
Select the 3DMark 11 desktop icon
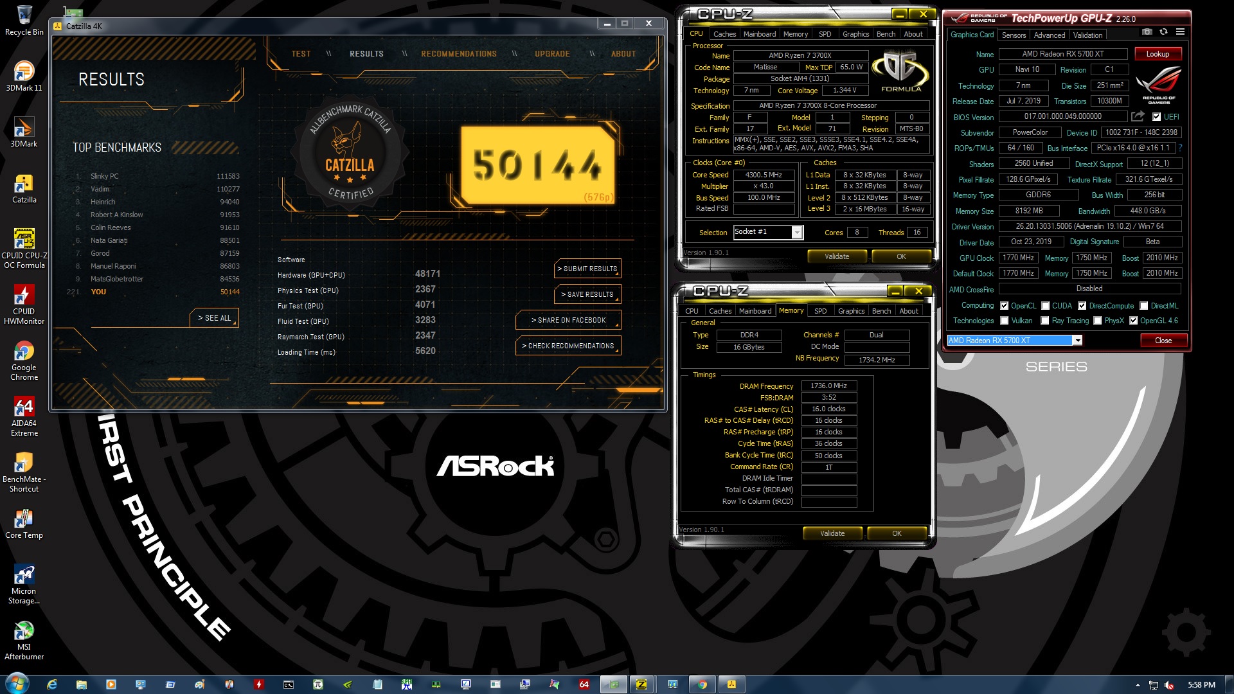tap(24, 76)
